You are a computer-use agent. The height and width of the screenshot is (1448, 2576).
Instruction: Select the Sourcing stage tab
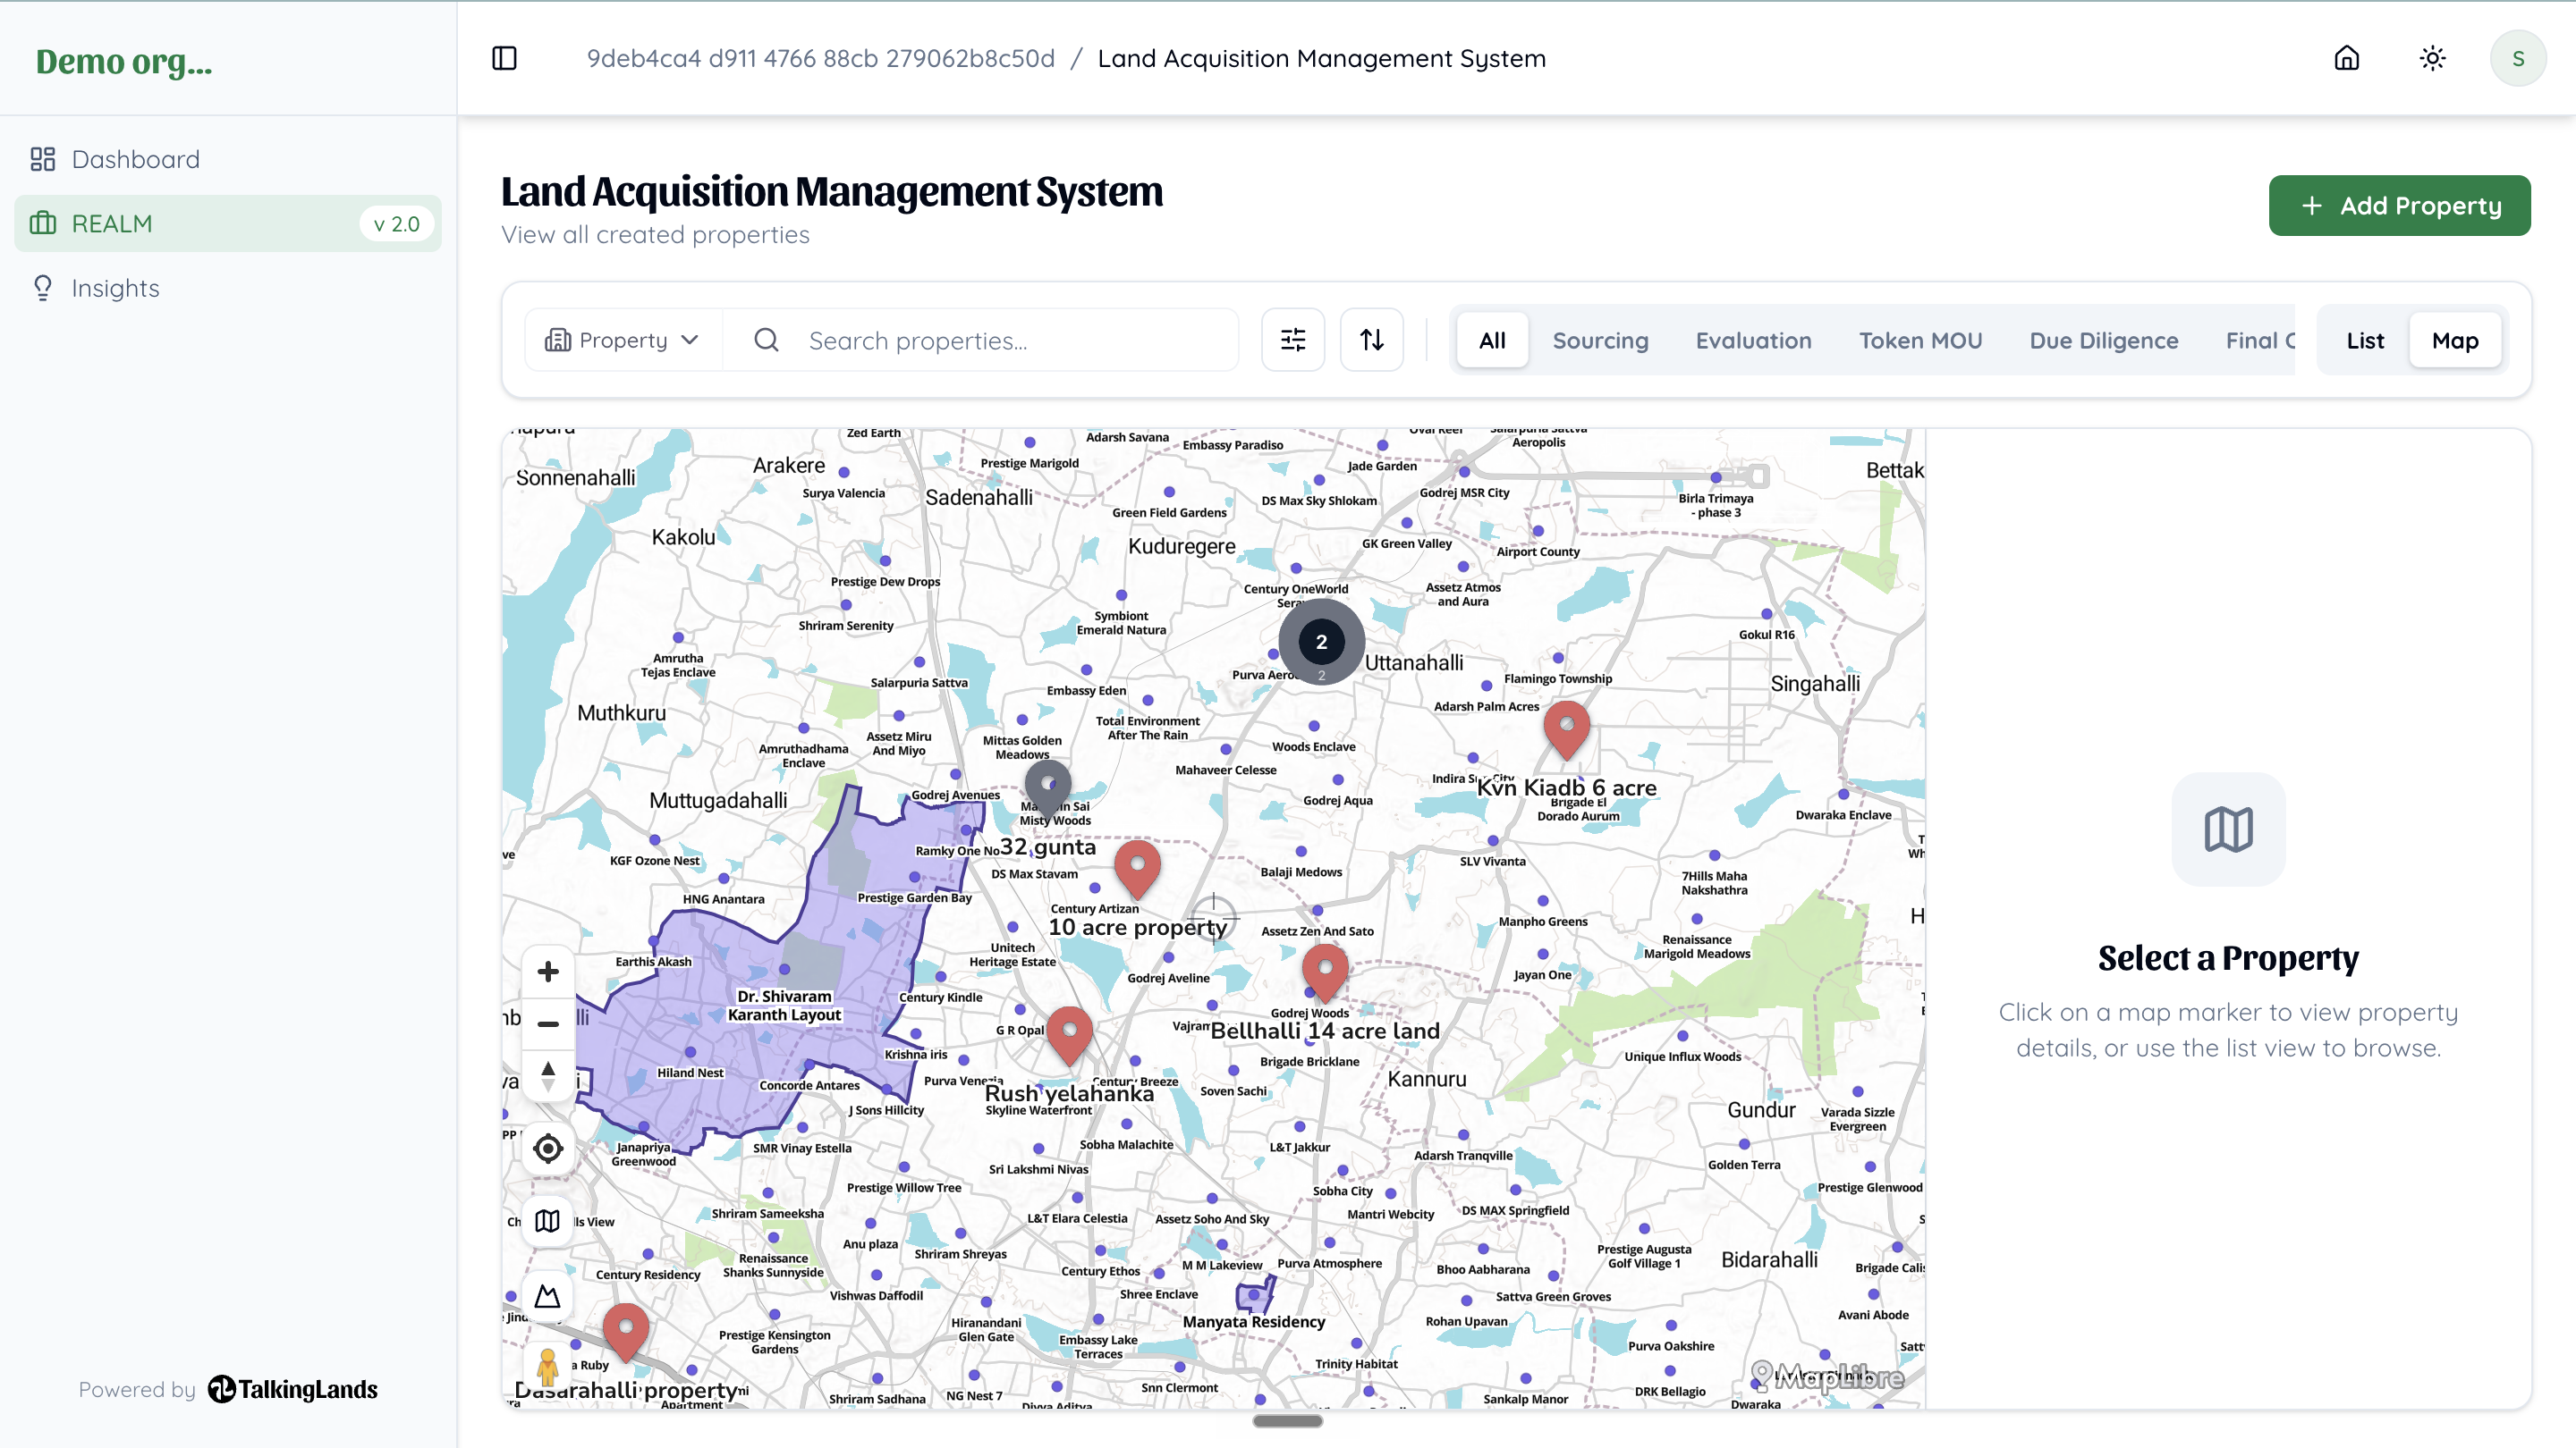(1600, 340)
